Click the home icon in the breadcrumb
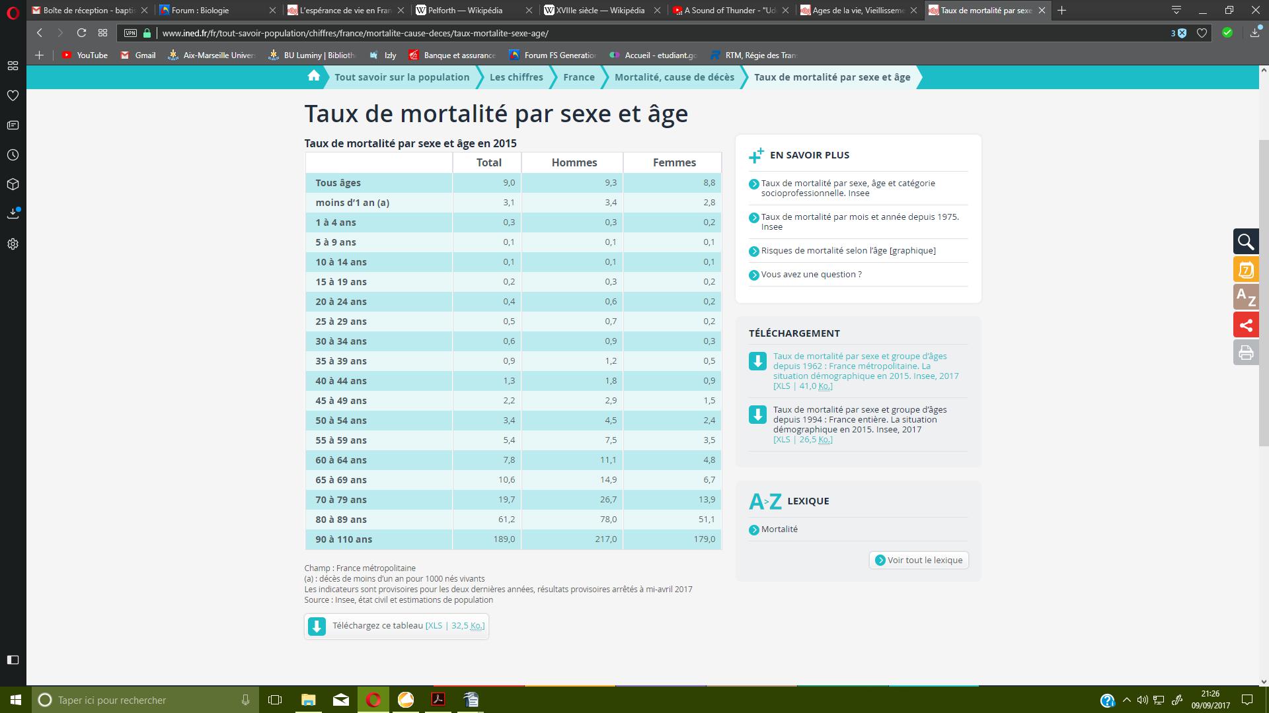This screenshot has width=1269, height=713. [313, 77]
